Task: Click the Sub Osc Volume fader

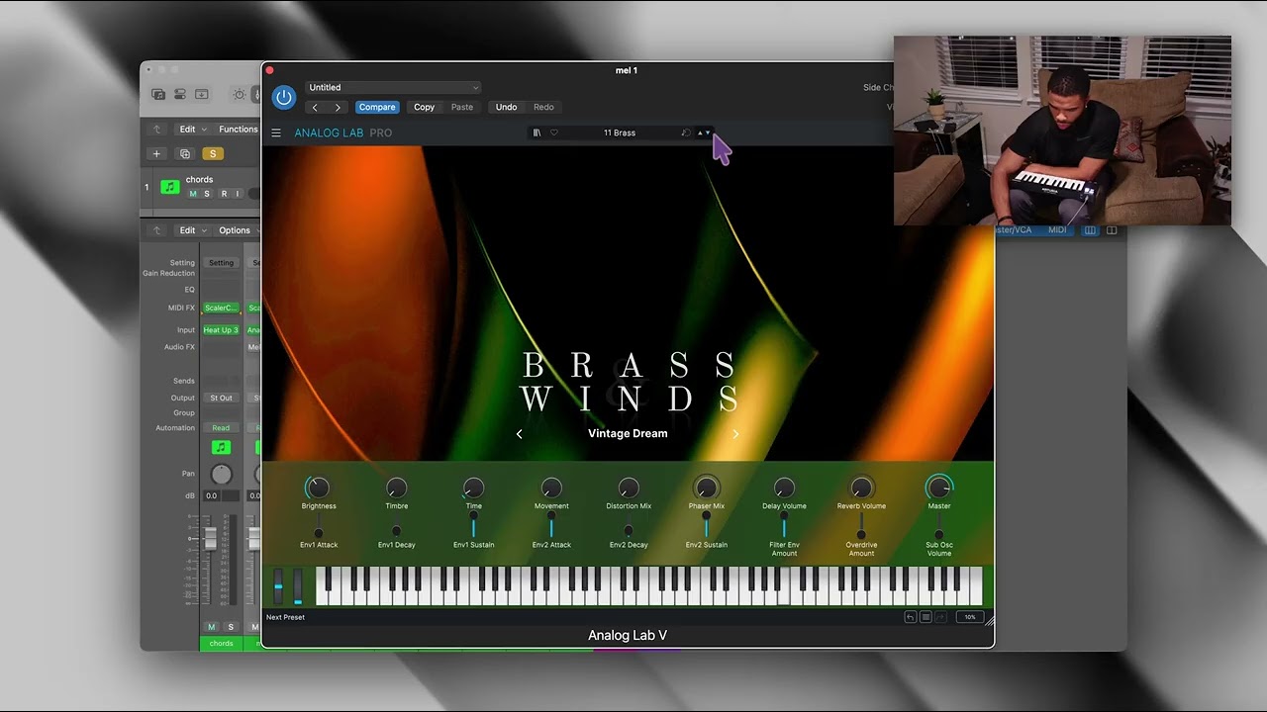Action: point(938,525)
